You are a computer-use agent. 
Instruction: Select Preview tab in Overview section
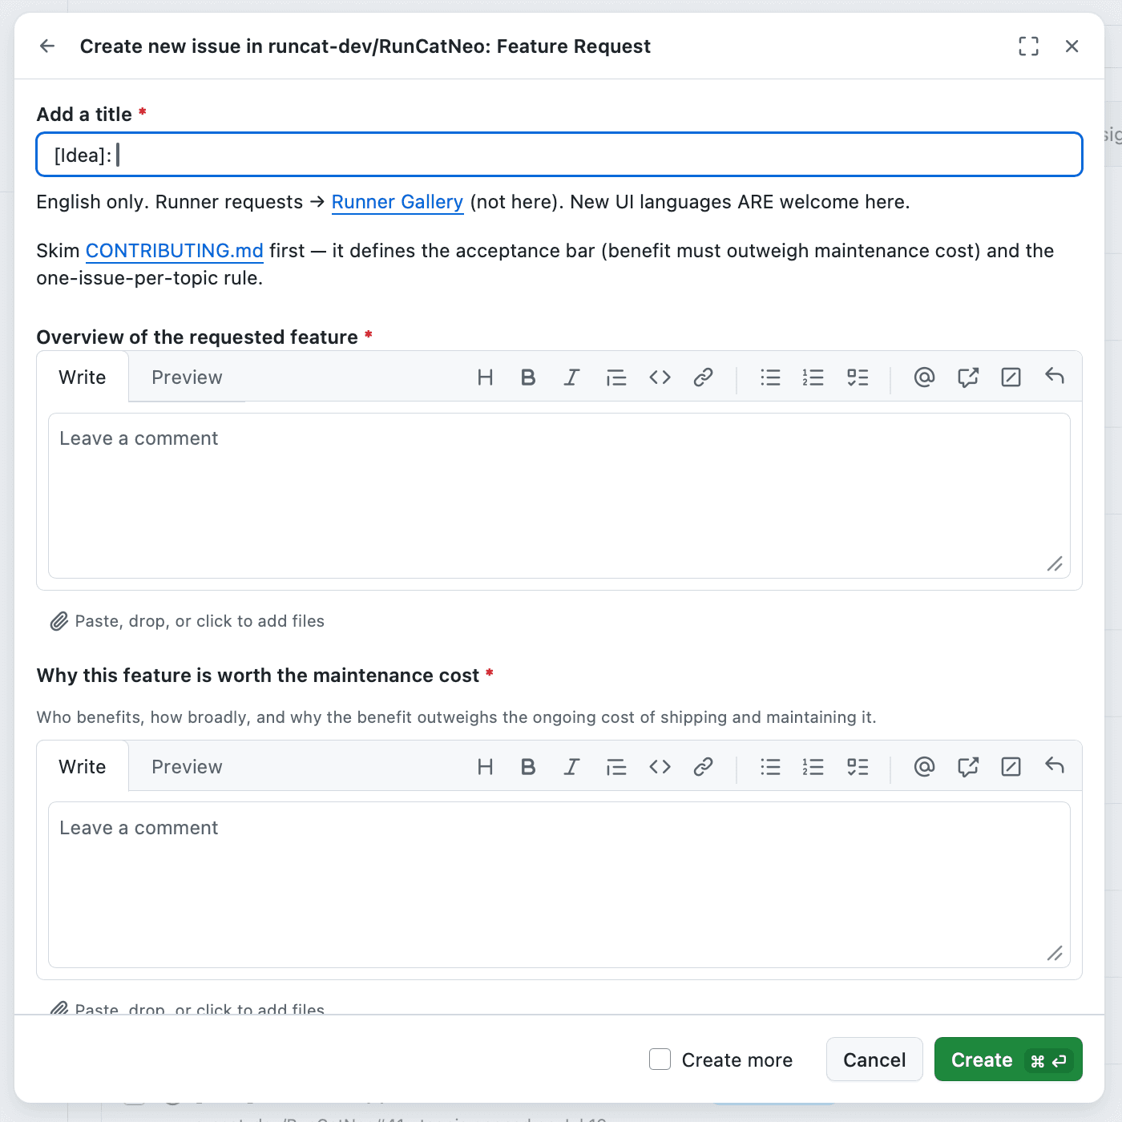pyautogui.click(x=187, y=377)
